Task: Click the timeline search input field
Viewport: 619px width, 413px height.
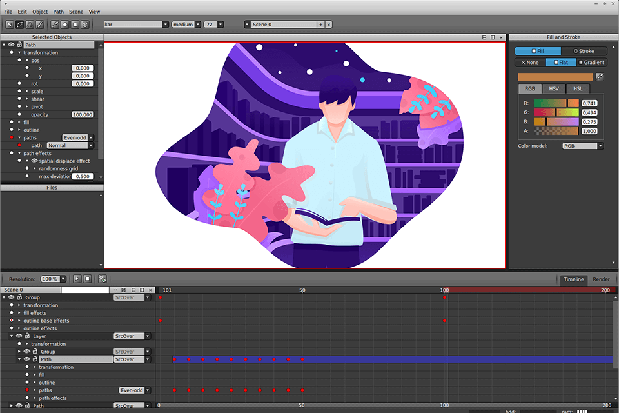Action: (x=85, y=290)
